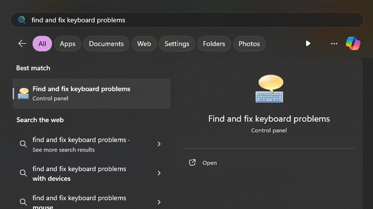Click the Open action in preview pane
The height and width of the screenshot is (209, 373).
pos(269,163)
